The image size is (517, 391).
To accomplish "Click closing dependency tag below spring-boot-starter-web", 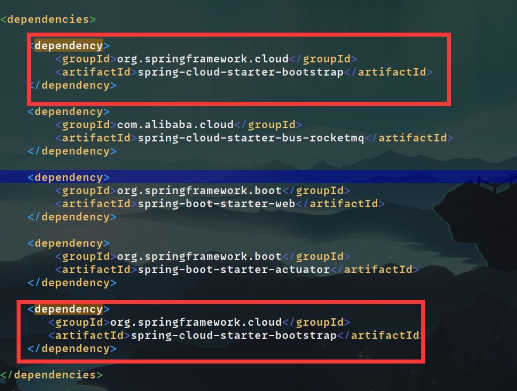I will (x=72, y=217).
